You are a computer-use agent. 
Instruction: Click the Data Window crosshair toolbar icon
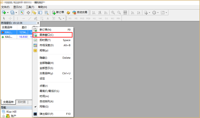click(x=28, y=12)
